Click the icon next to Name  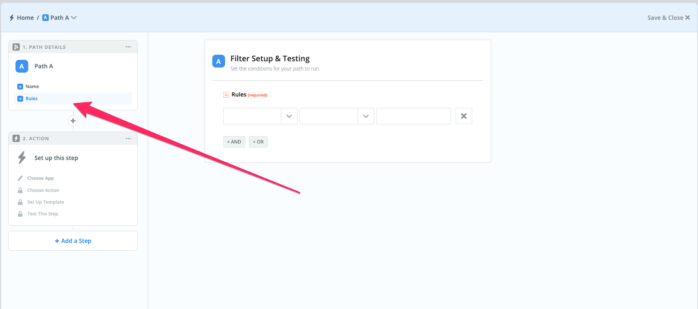click(20, 87)
